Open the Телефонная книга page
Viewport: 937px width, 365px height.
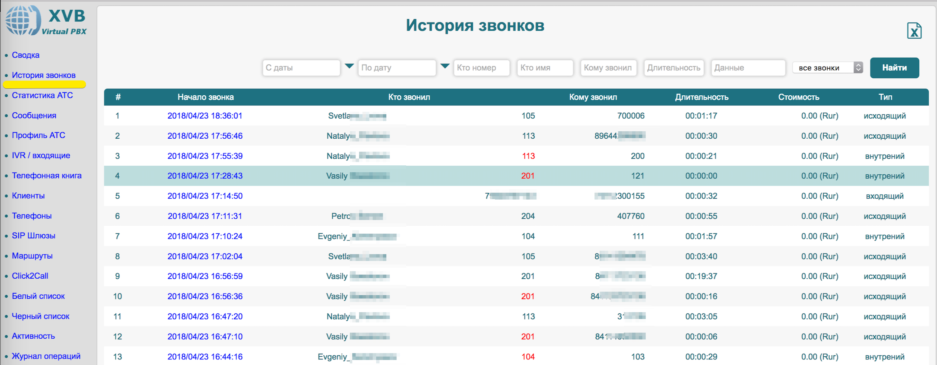[x=46, y=175]
